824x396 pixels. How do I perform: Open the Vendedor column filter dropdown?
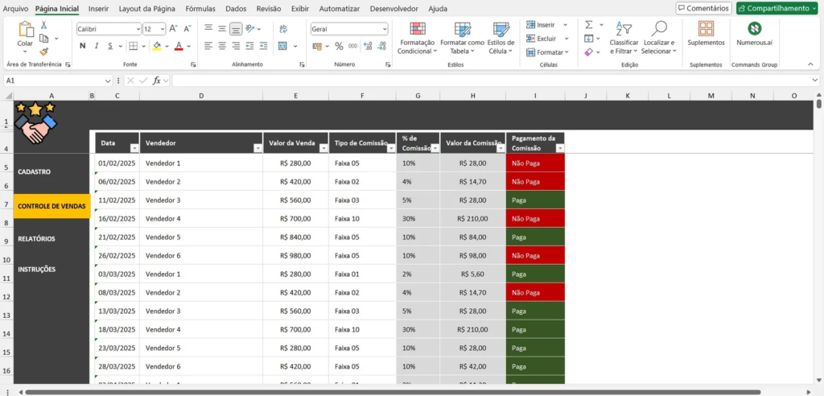coord(257,148)
